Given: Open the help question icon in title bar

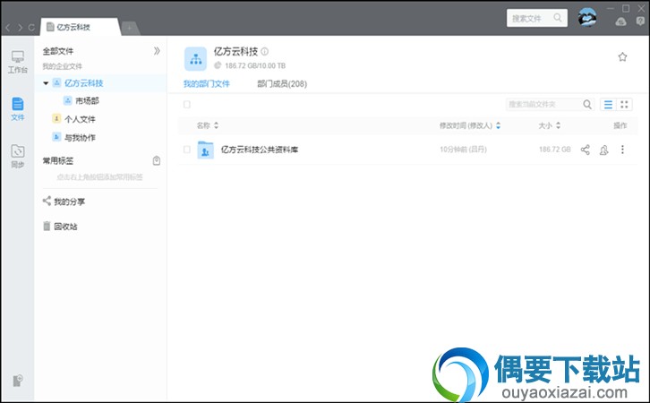Looking at the screenshot, I should [640, 21].
